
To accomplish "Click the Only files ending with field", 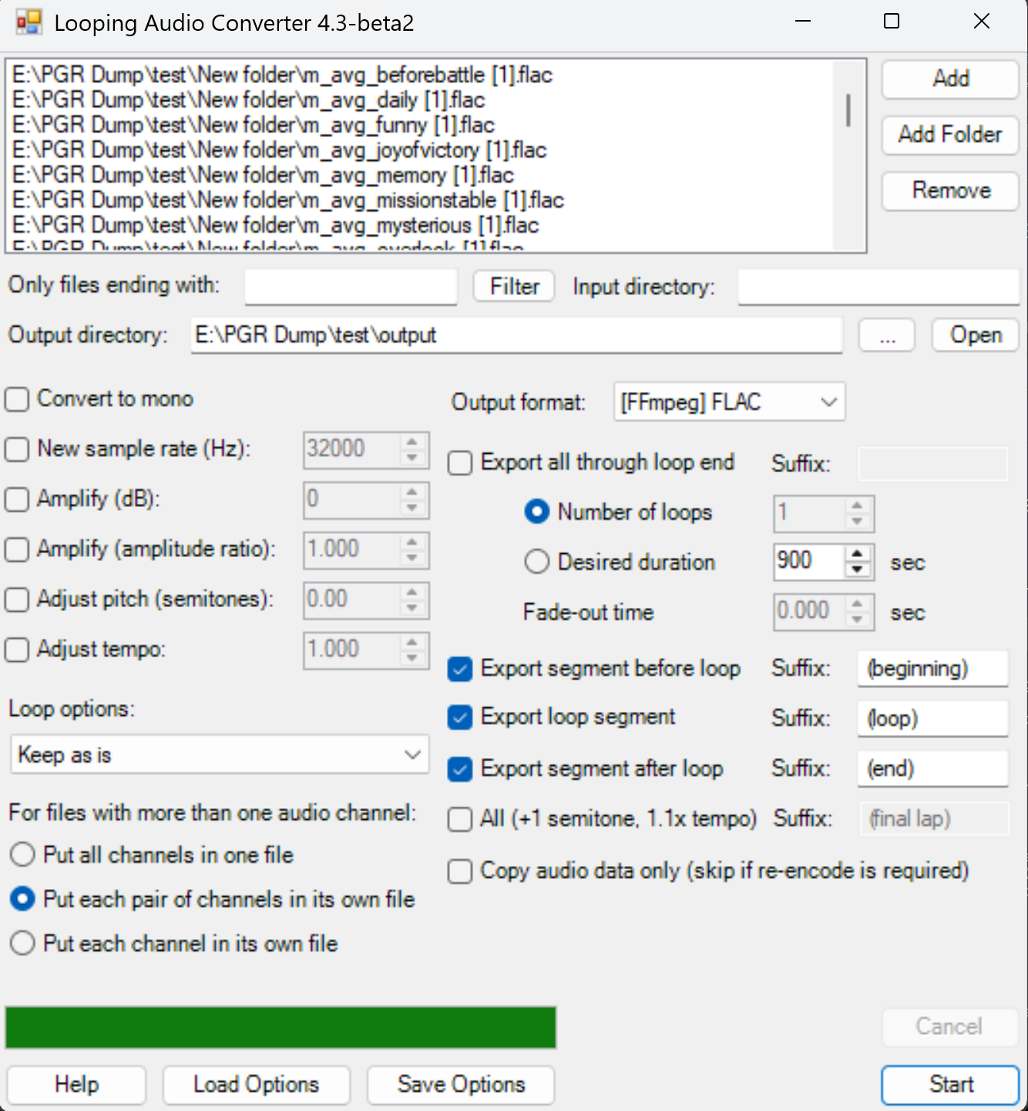I will (x=351, y=287).
